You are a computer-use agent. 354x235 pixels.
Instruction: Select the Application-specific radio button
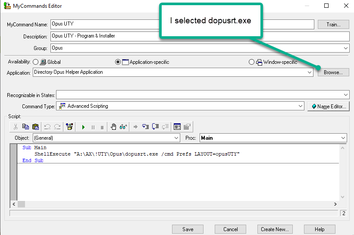tap(118, 62)
